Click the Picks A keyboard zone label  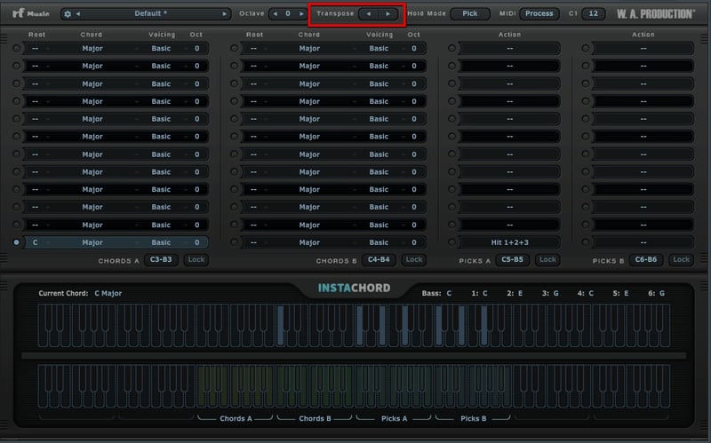pyautogui.click(x=394, y=418)
